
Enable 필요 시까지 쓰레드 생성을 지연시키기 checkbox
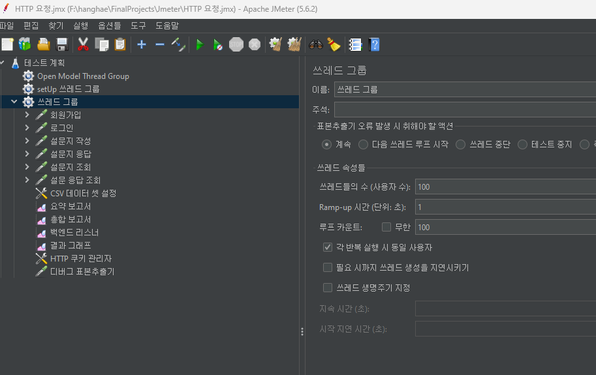pos(327,267)
